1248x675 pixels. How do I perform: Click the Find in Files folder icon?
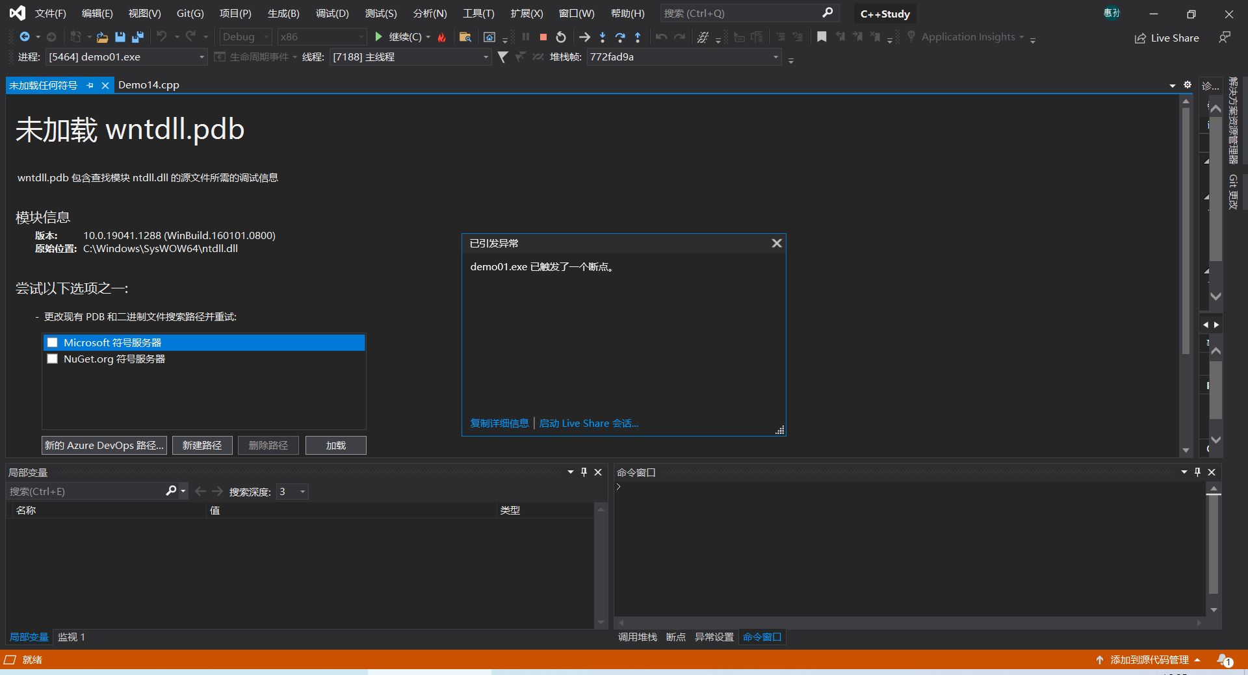tap(465, 37)
